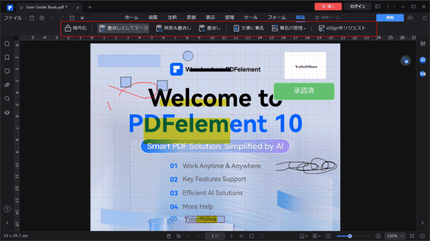430x241 pixels.
Task: Click the help question mark icon
Action: tap(7, 209)
